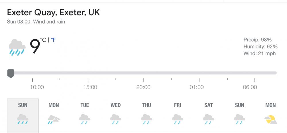The height and width of the screenshot is (133, 287).
Task: Click the hourly slider handle
Action: 11,73
